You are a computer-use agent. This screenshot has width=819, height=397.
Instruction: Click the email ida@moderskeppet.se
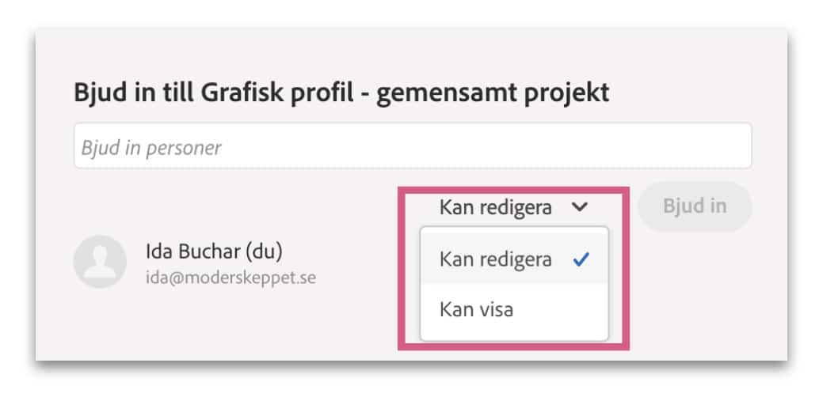pyautogui.click(x=230, y=278)
